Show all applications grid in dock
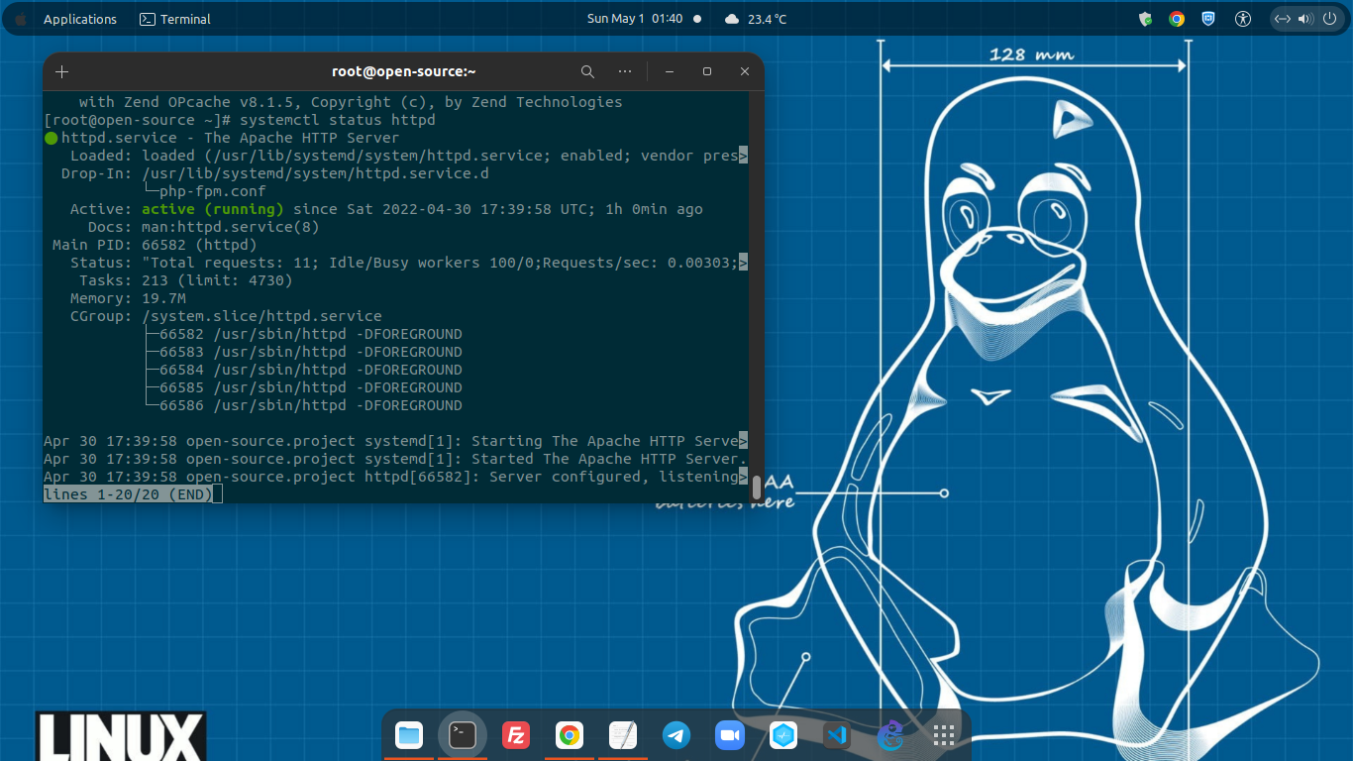This screenshot has width=1353, height=761. tap(944, 735)
